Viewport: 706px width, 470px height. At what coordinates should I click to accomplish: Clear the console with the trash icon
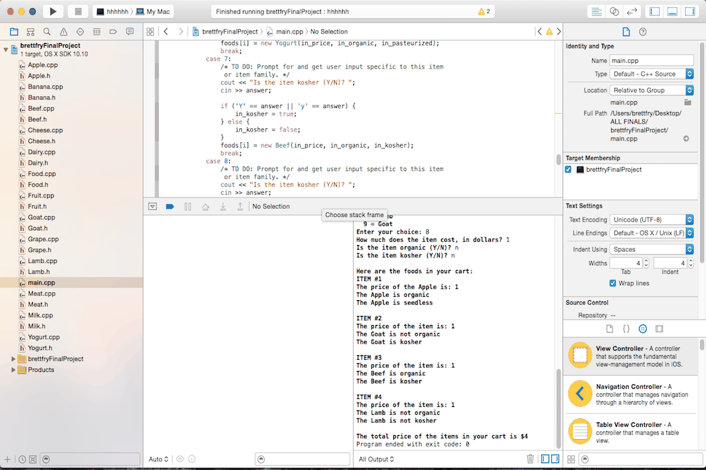pyautogui.click(x=530, y=459)
